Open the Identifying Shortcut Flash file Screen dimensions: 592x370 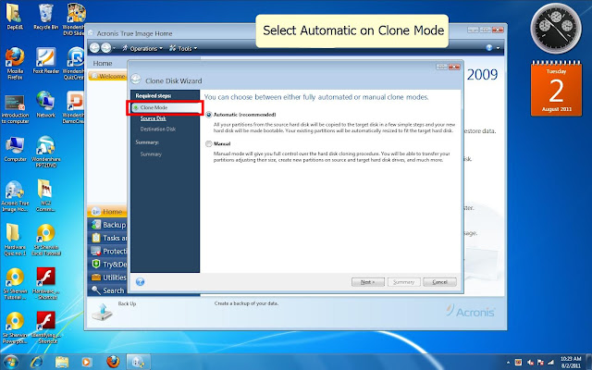point(45,327)
